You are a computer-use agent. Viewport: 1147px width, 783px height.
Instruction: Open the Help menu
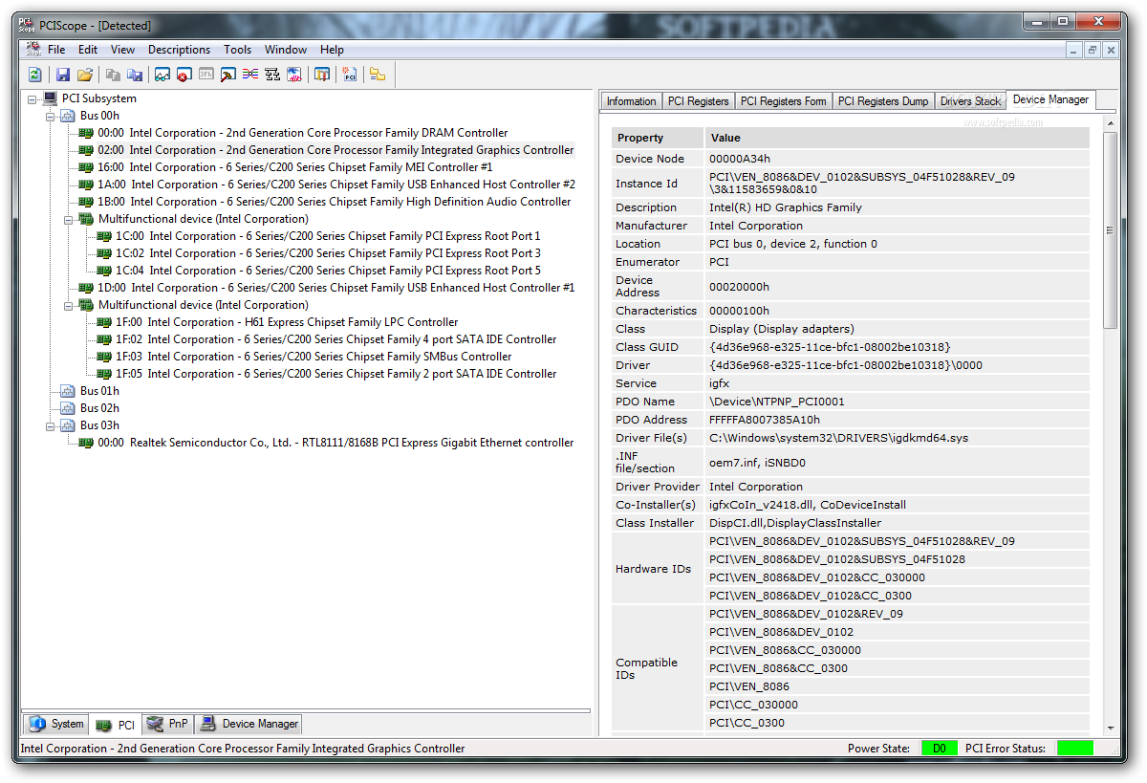click(332, 50)
